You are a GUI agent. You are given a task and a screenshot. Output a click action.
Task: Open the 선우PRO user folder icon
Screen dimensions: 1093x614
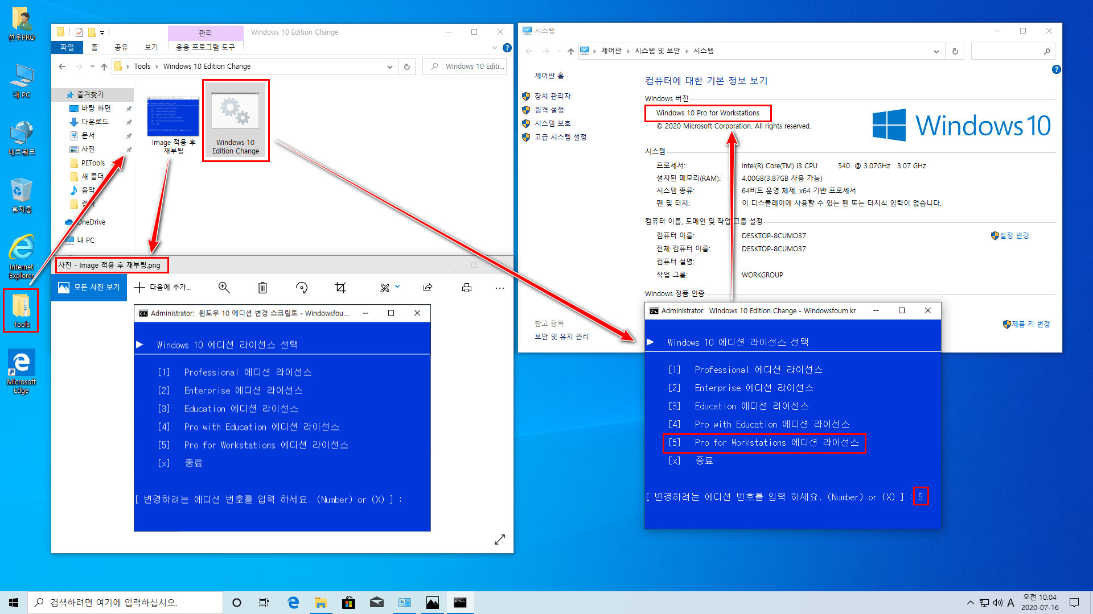point(21,23)
